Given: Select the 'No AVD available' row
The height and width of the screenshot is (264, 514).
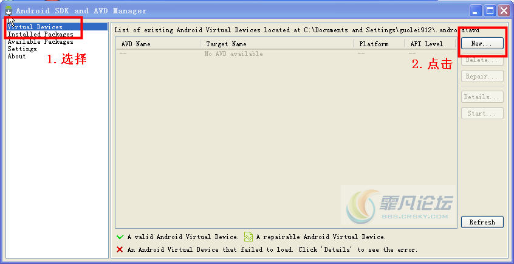Looking at the screenshot, I should pyautogui.click(x=286, y=54).
